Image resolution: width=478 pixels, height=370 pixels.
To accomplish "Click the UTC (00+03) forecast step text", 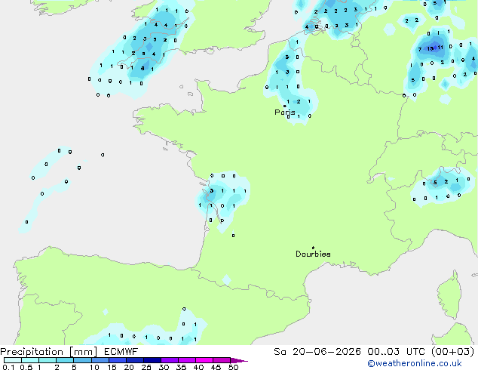I will 440,352.
